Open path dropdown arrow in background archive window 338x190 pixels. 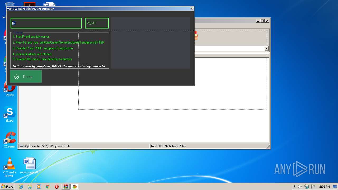(267, 49)
